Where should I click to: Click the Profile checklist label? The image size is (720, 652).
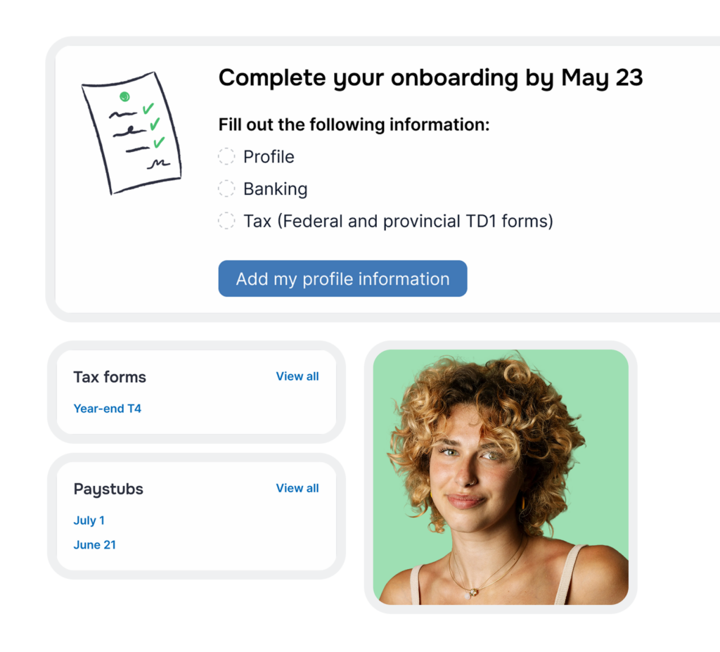coord(269,157)
